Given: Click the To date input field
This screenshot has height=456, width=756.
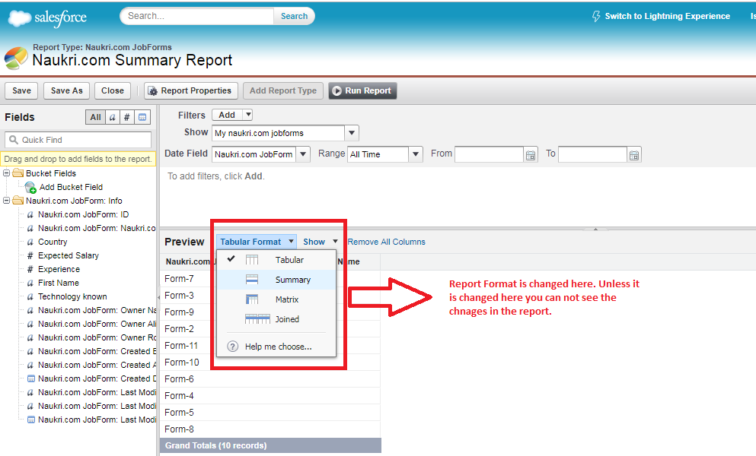Looking at the screenshot, I should 592,154.
